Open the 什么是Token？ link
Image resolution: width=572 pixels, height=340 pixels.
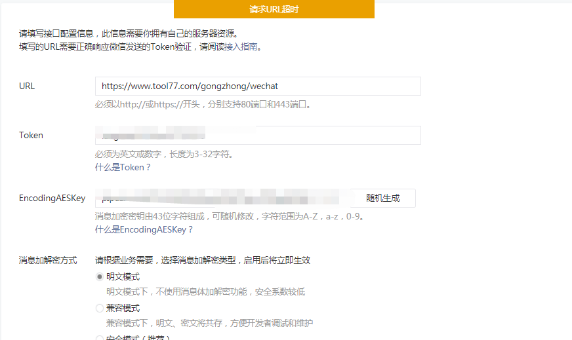tap(123, 167)
